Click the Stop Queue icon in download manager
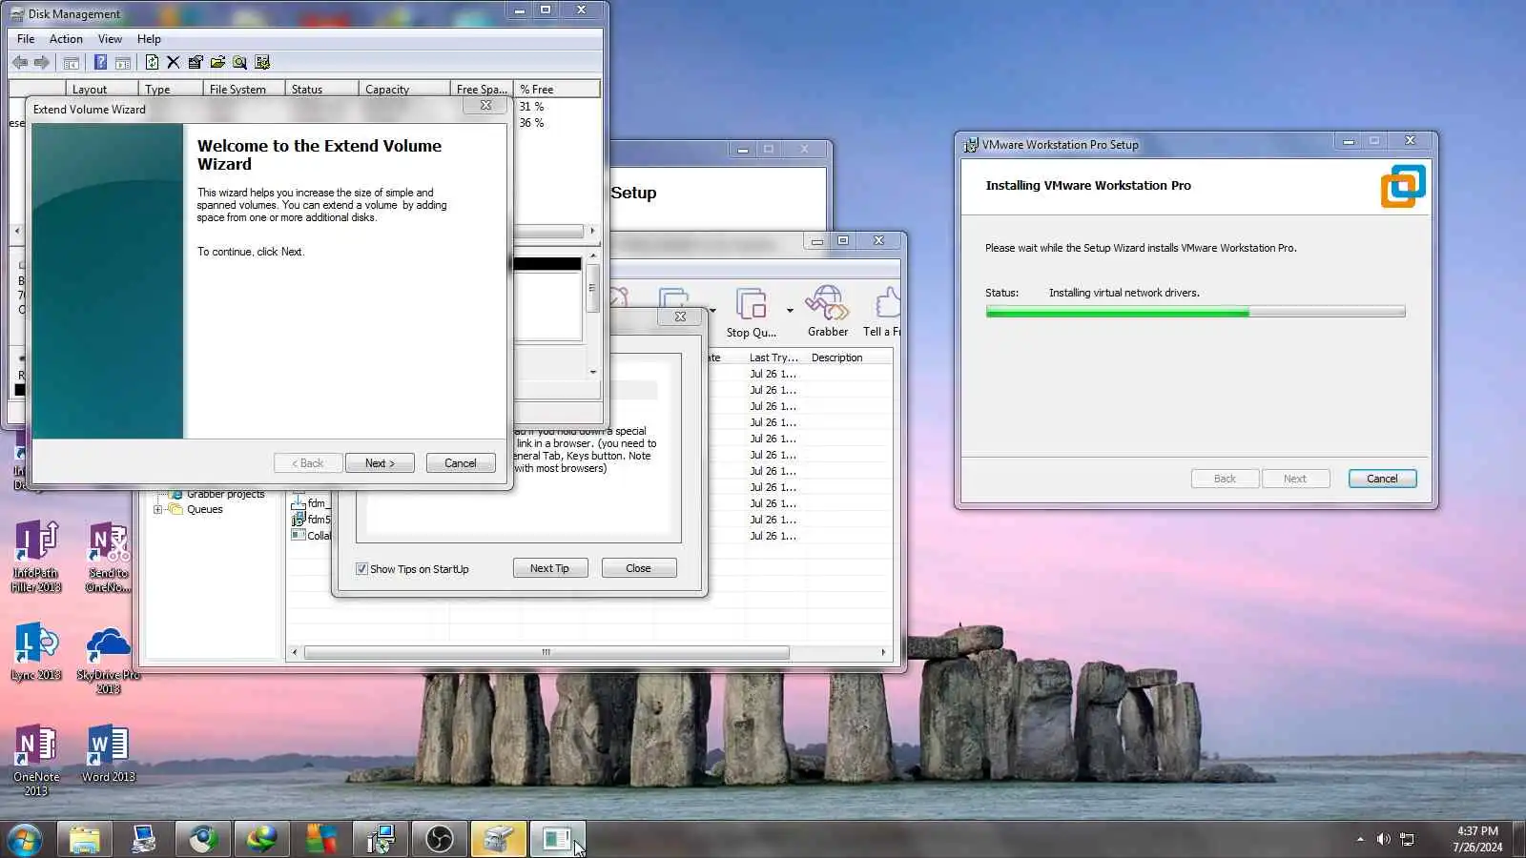 (752, 313)
